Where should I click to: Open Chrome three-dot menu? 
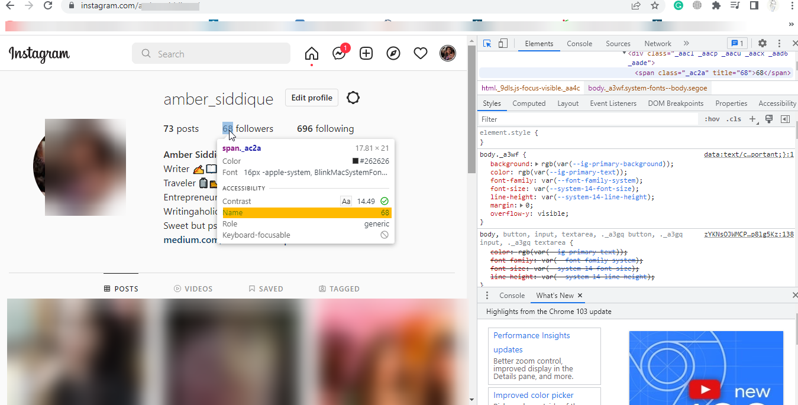[792, 5]
